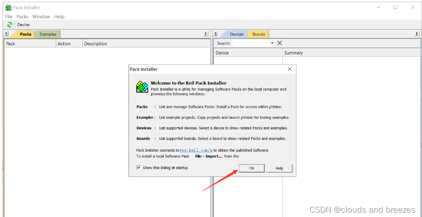Switch to the Packs tab

pos(26,34)
